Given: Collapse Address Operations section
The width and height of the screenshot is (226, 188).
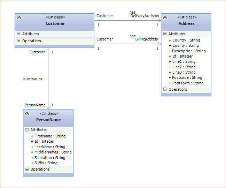Looking at the screenshot, I should 165,89.
